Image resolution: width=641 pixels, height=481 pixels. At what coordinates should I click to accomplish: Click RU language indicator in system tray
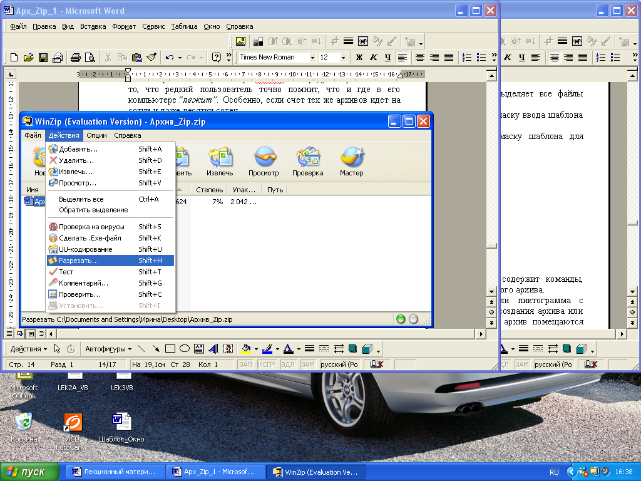(x=554, y=472)
